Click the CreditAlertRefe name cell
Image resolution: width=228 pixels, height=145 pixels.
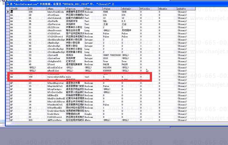[x=56, y=111]
